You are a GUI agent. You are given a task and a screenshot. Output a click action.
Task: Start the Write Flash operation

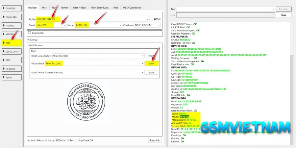click(x=152, y=72)
